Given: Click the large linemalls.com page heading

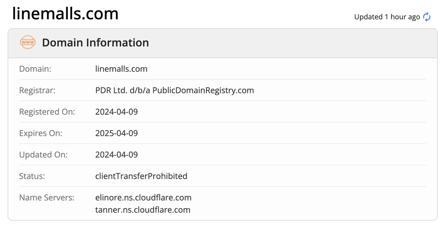Looking at the screenshot, I should (x=65, y=14).
